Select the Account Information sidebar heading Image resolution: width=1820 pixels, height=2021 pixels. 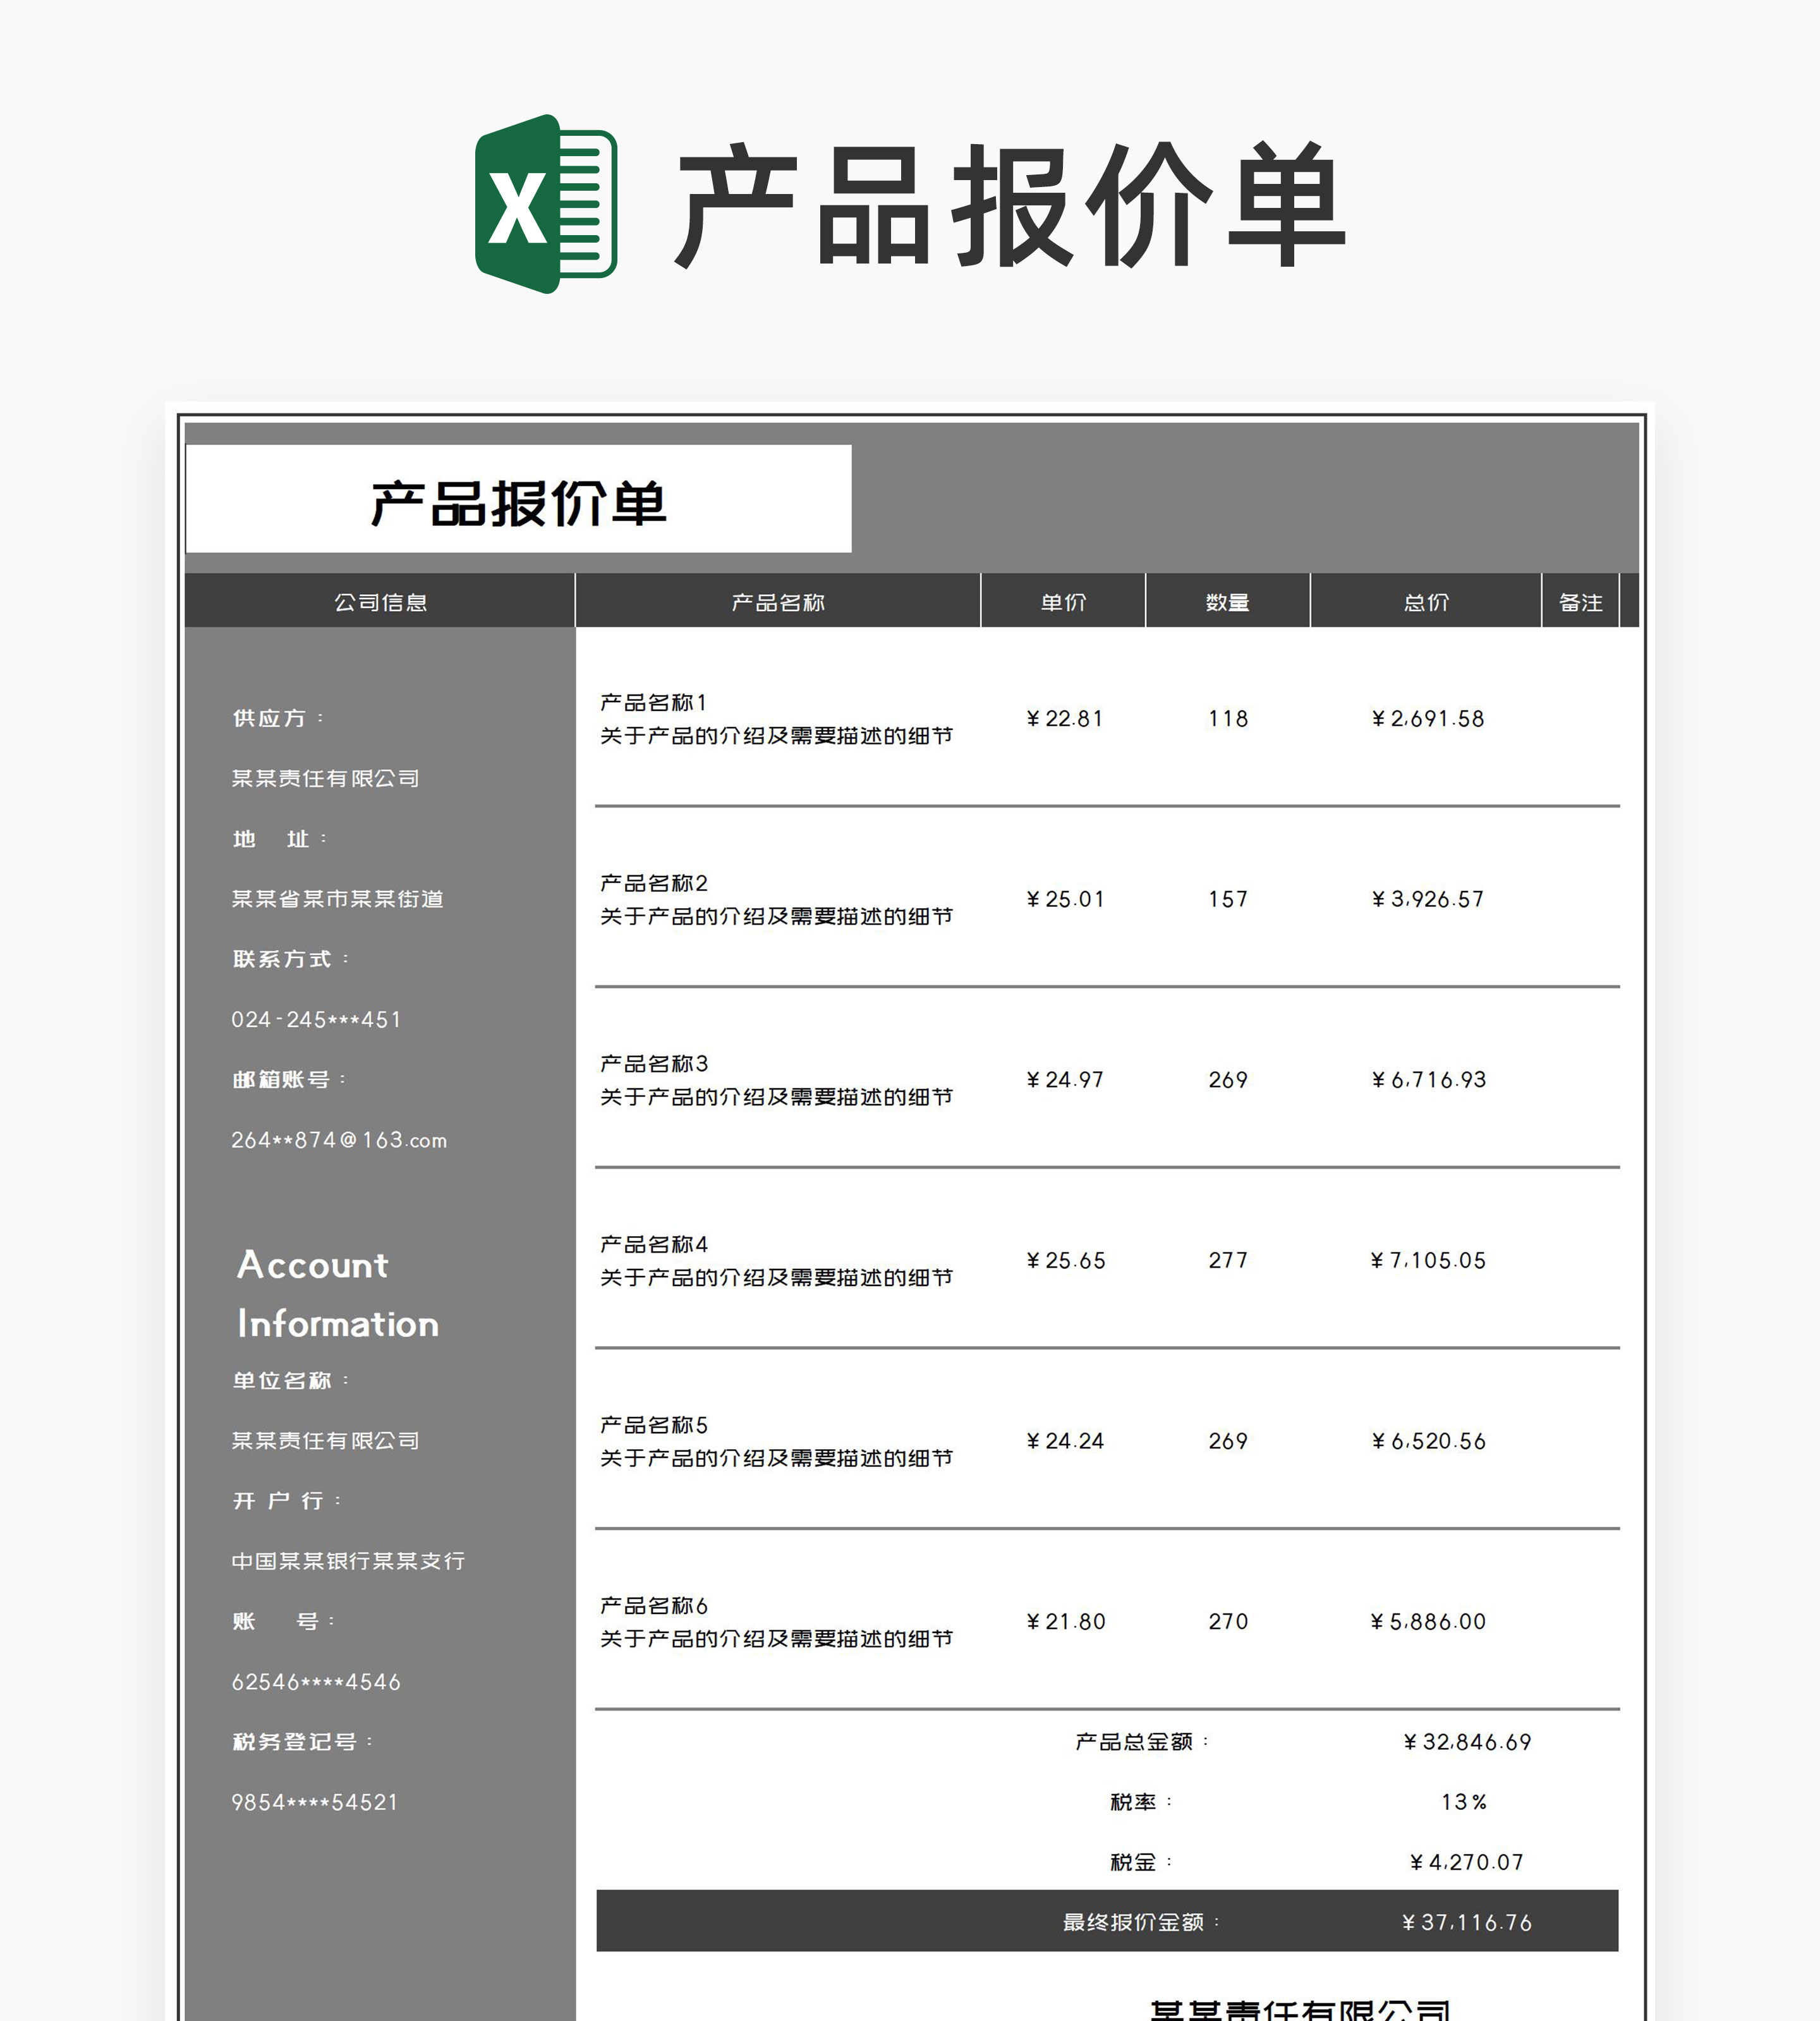336,1295
